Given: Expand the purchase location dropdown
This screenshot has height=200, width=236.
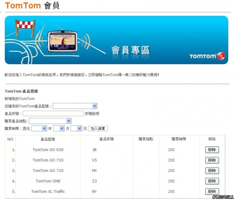Looking at the screenshot, I should pos(50,121).
